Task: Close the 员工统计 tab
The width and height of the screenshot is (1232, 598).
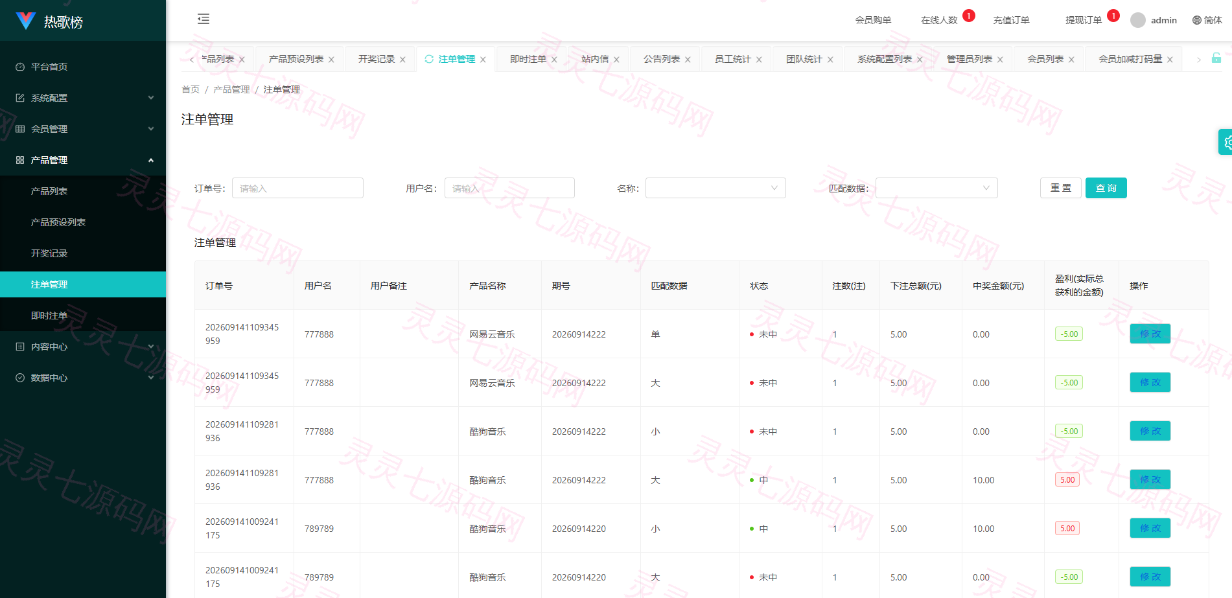Action: pyautogui.click(x=759, y=60)
